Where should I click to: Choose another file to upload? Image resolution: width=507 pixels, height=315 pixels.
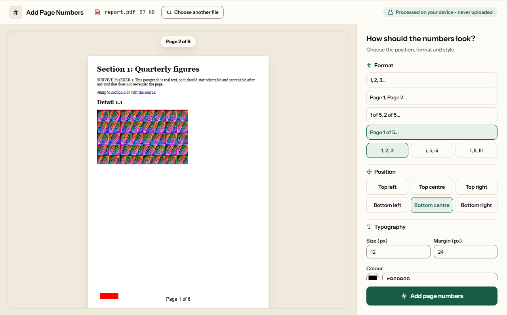pos(193,12)
